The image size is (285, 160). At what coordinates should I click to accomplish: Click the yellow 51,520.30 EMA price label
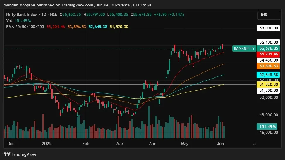[268, 85]
